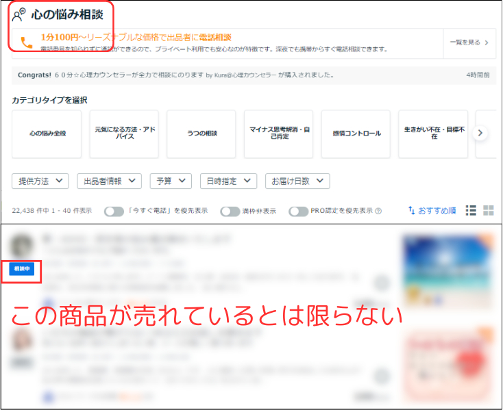Open おすすめ順 sort menu
Screen dimensions: 503x410
coord(432,211)
